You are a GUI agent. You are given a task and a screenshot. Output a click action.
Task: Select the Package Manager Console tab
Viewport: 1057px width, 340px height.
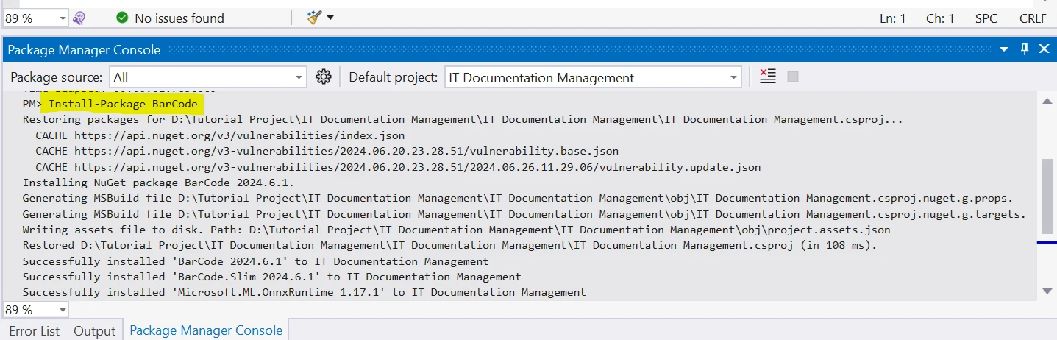tap(206, 330)
